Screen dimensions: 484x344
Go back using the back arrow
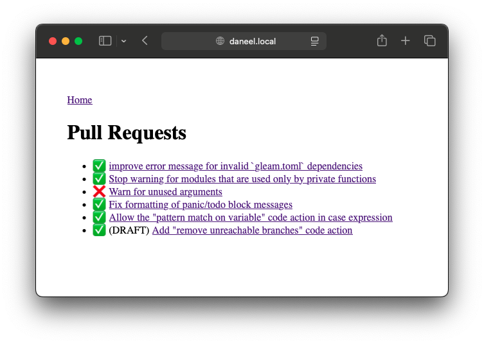coord(145,41)
